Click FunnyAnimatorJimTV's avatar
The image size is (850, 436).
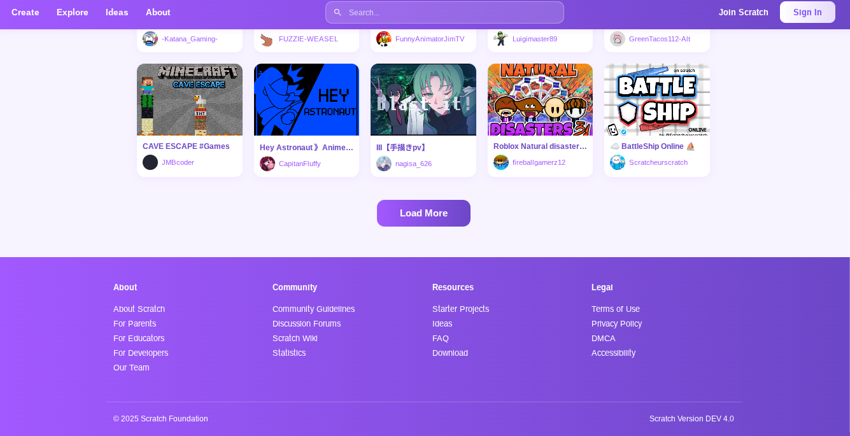(384, 39)
